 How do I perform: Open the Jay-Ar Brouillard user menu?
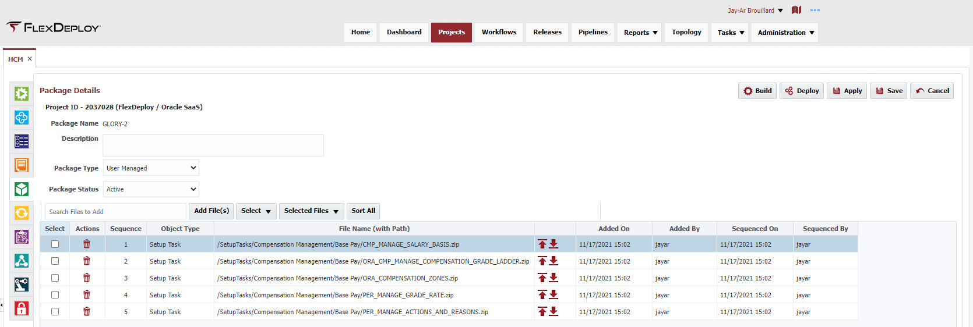tap(755, 10)
